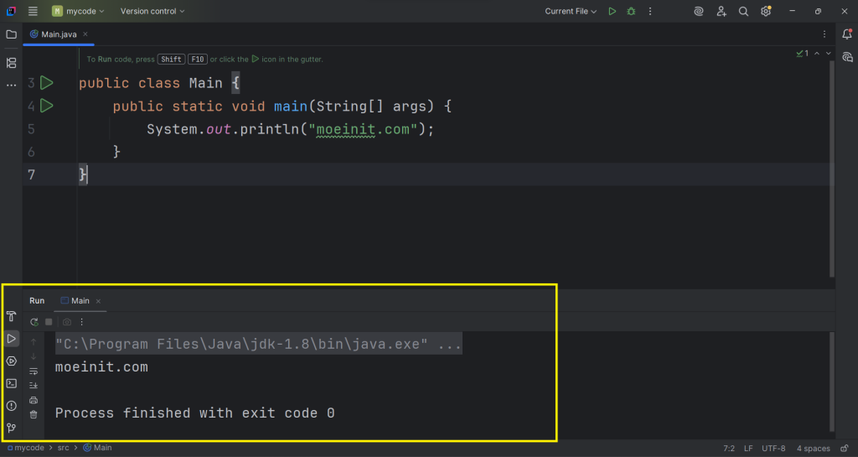
Task: Close the Main.java editor tab
Action: pos(85,34)
